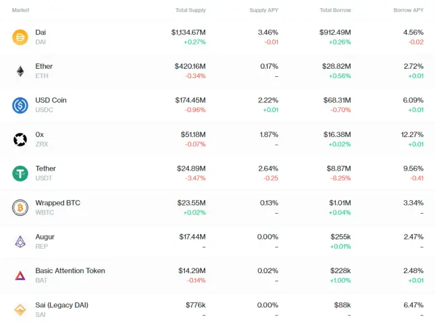Click the $228k total borrow value

coord(341,270)
